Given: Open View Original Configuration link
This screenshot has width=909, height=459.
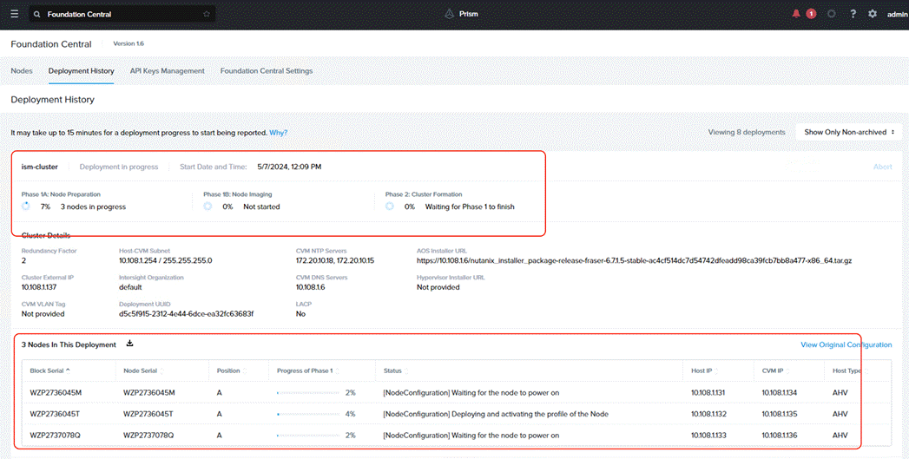Looking at the screenshot, I should pos(846,344).
